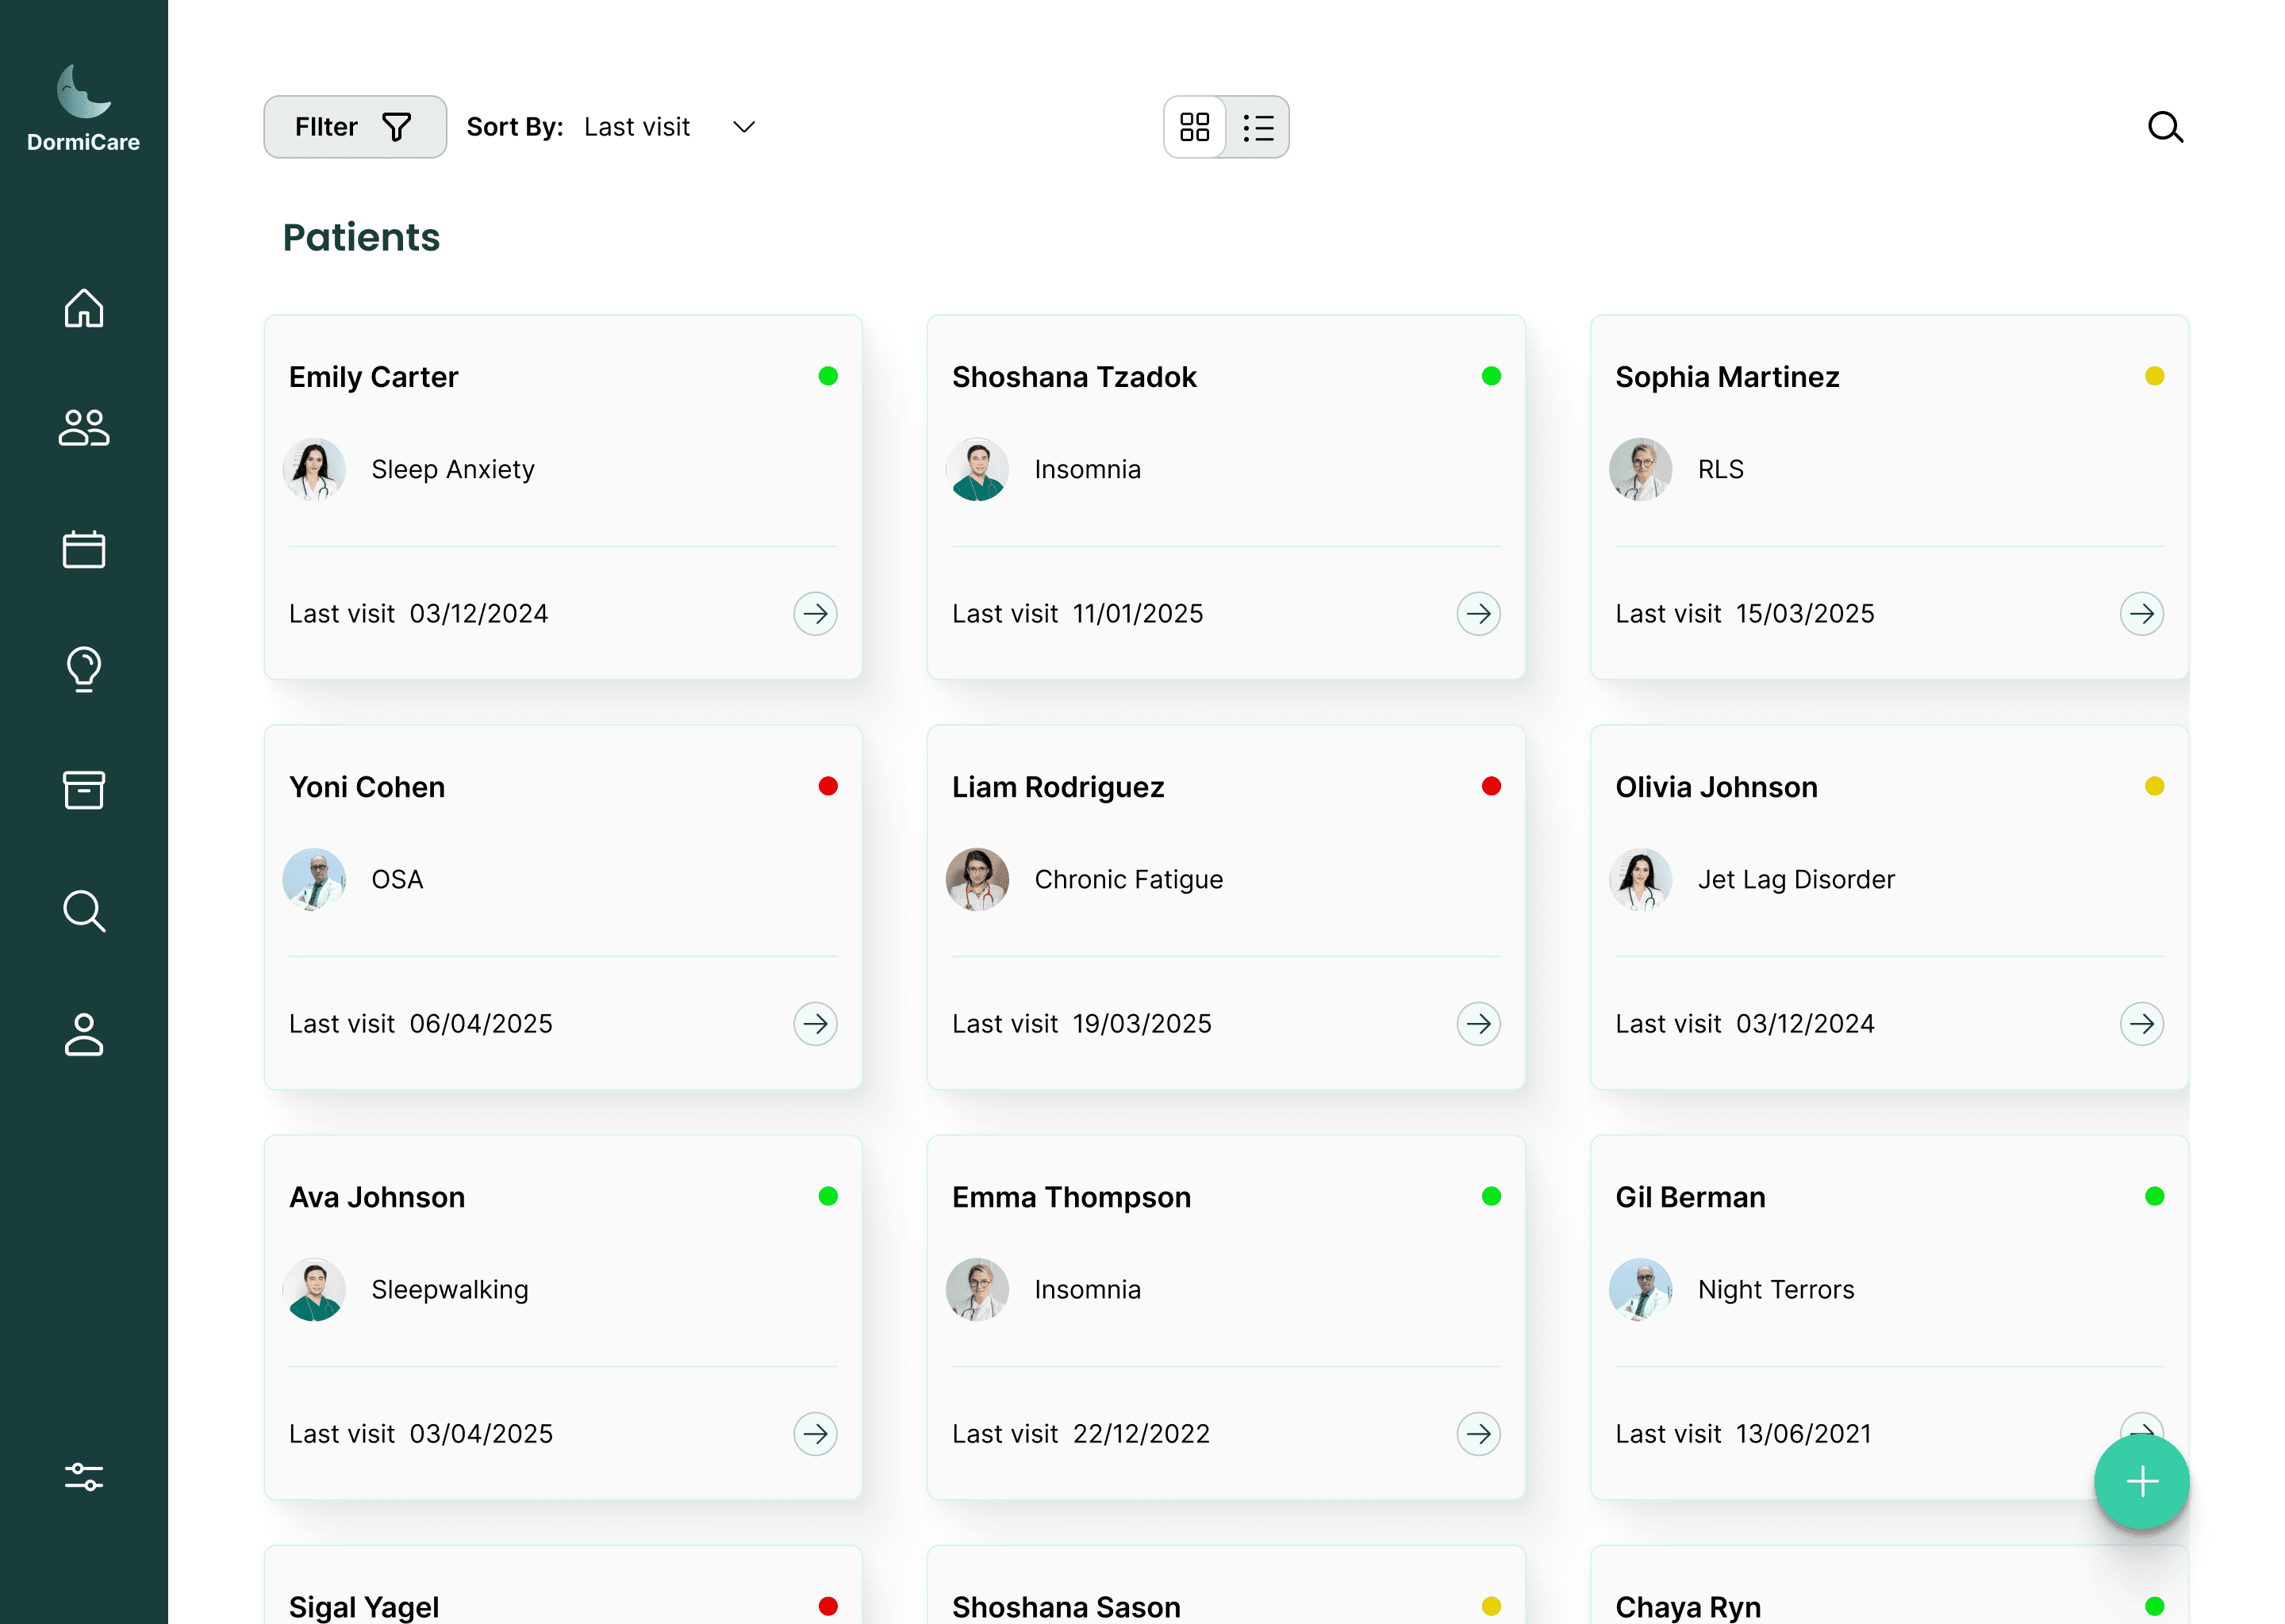Switch to grid view layout
Image resolution: width=2285 pixels, height=1624 pixels.
(1195, 127)
